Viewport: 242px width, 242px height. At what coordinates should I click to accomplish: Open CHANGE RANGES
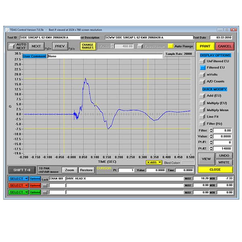click(x=88, y=46)
